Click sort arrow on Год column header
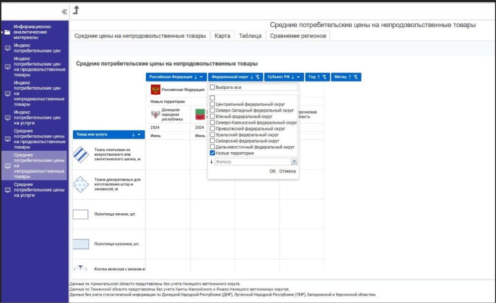The height and width of the screenshot is (303, 496). click(x=318, y=77)
